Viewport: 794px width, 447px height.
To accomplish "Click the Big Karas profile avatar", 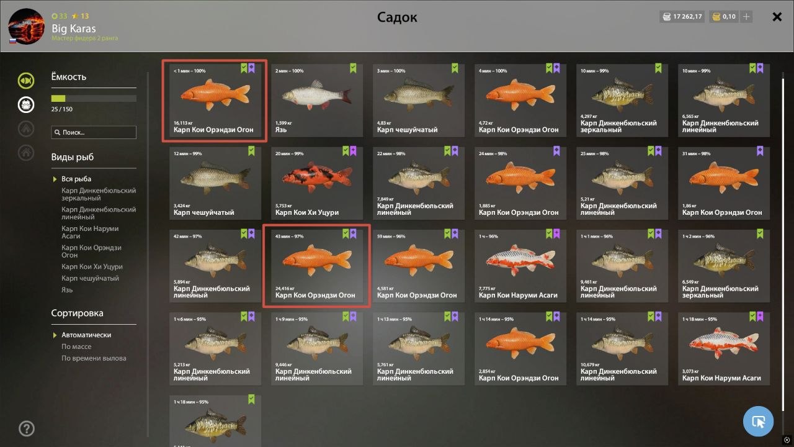I will (26, 26).
